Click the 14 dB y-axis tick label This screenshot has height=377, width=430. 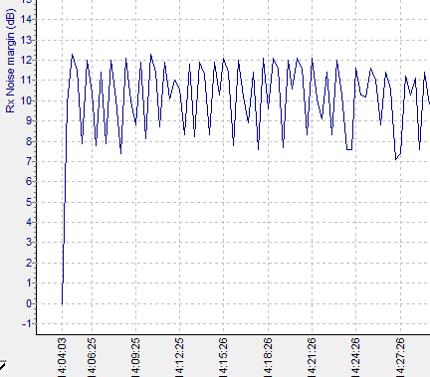26,20
